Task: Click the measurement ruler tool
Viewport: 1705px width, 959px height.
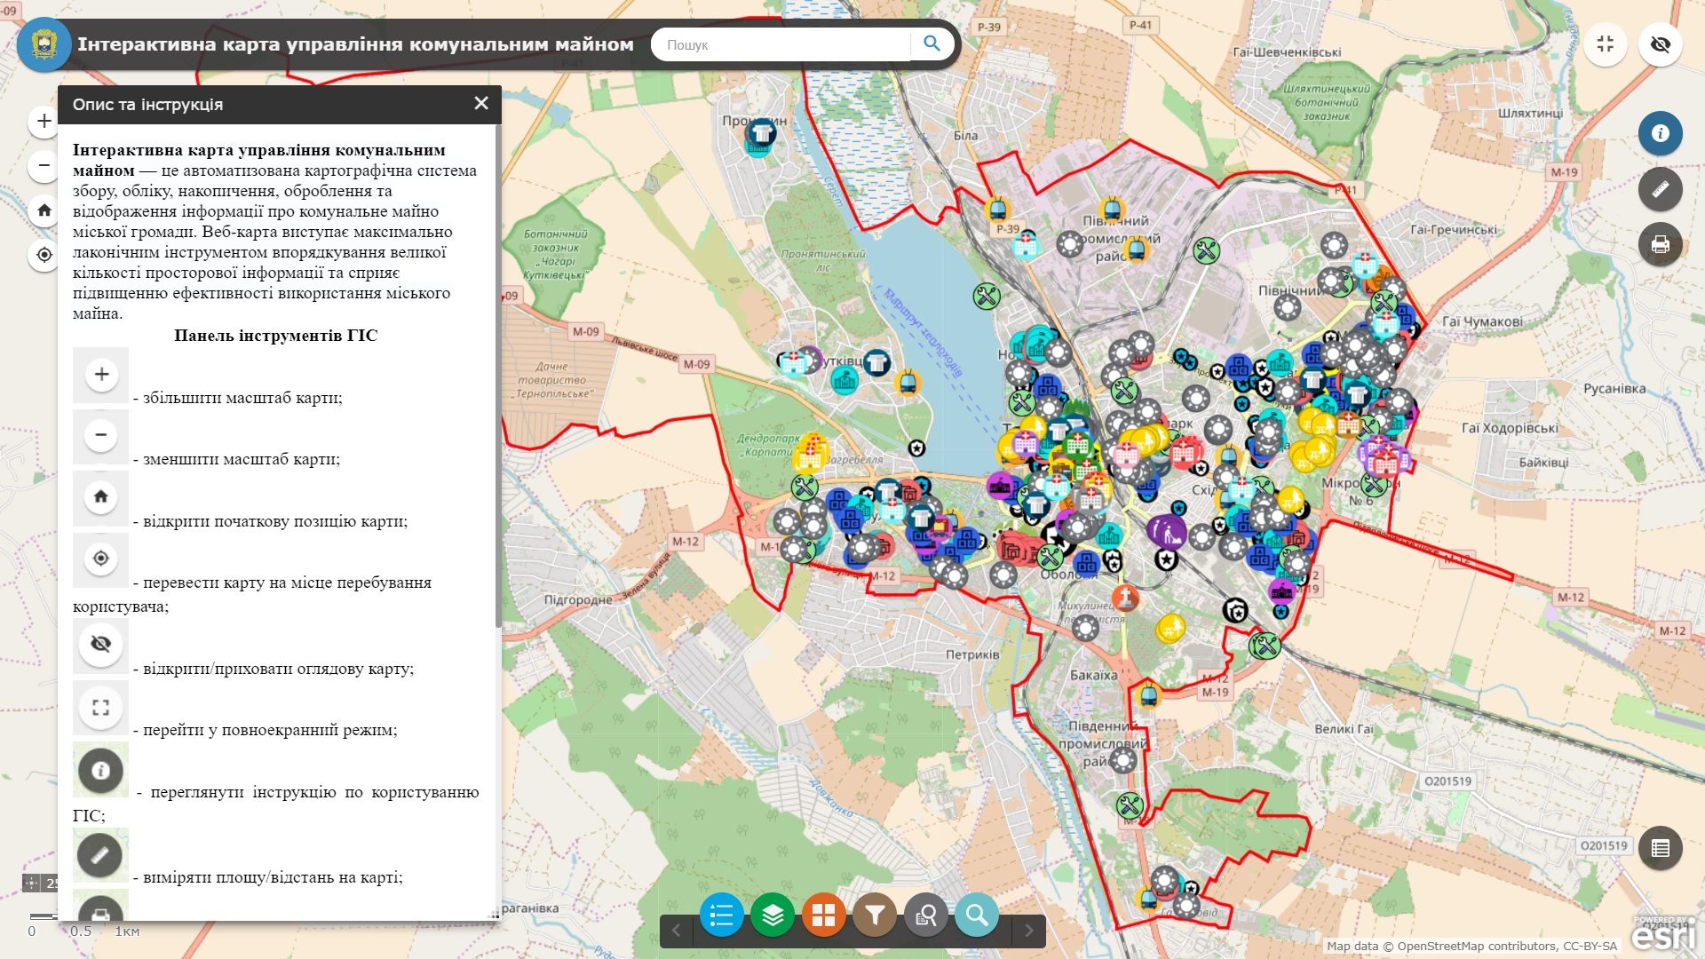Action: [1660, 189]
